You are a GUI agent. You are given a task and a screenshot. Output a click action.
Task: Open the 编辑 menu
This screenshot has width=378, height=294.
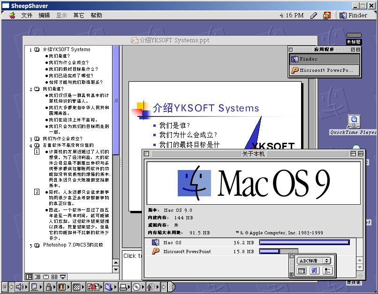pos(44,15)
